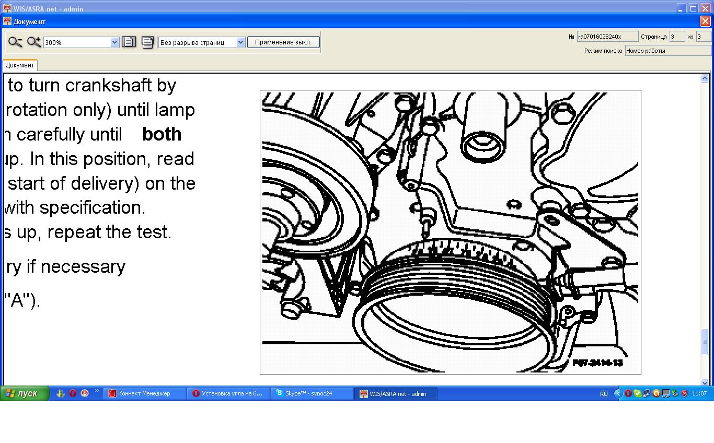Image resolution: width=714 pixels, height=443 pixels.
Task: Click the Opera icon in system tray
Action: pos(628,393)
